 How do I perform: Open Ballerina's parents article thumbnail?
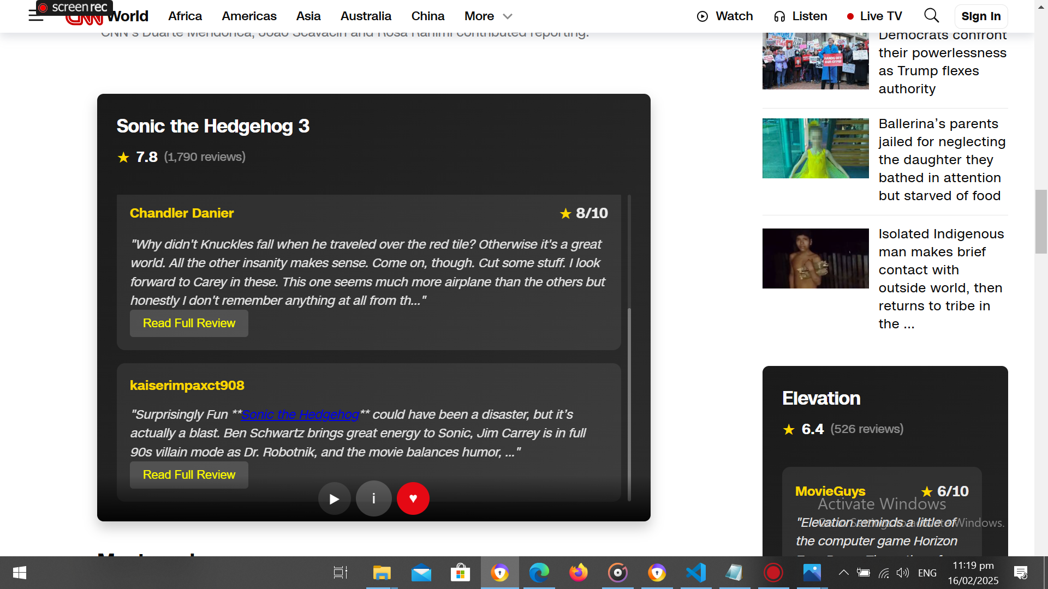pos(815,148)
